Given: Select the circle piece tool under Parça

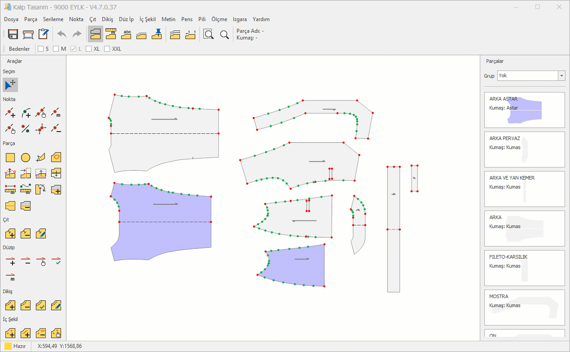Looking at the screenshot, I should [26, 158].
